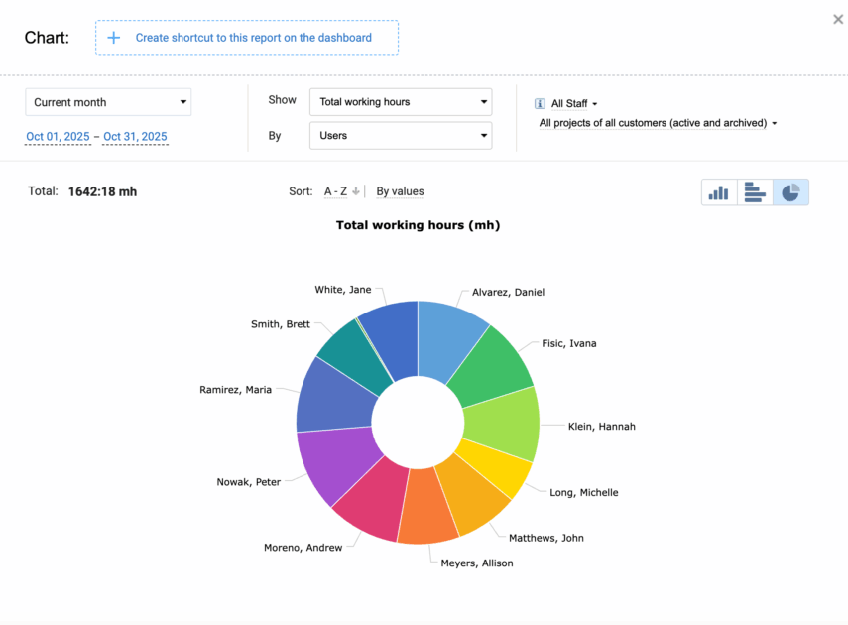Open the Current month period dropdown
Screen dimensions: 848x625
[x=108, y=102]
